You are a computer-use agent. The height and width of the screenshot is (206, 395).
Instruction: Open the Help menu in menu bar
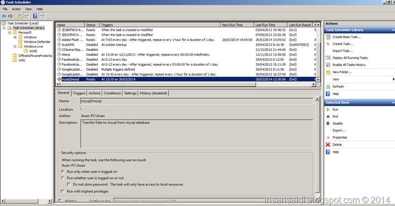[x=40, y=9]
